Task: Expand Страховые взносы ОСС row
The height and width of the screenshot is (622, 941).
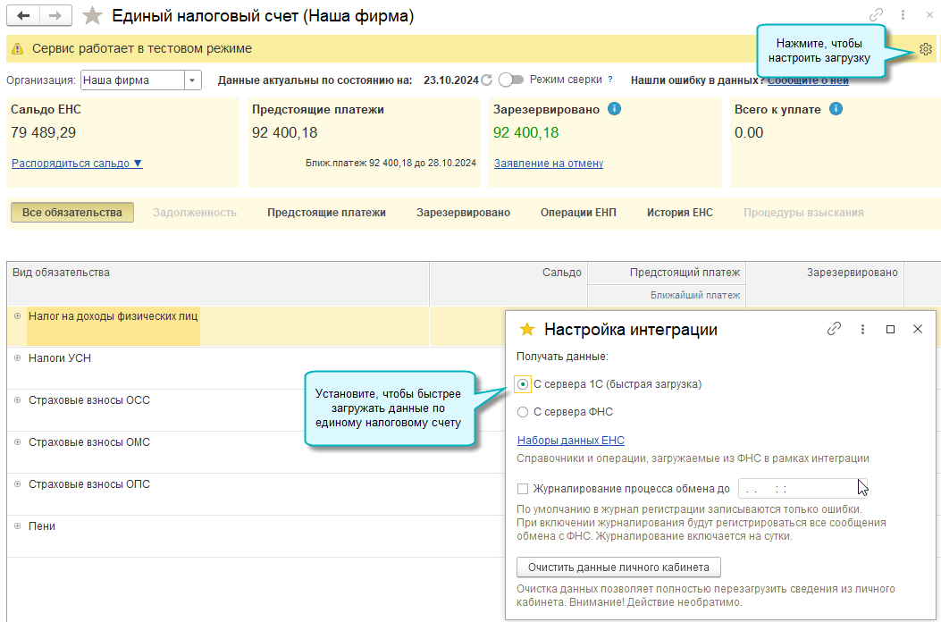Action: pos(17,399)
